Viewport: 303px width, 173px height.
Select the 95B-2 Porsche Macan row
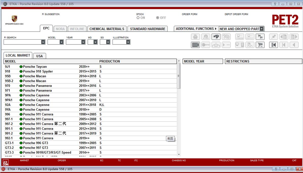click(x=90, y=81)
